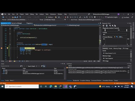
Task: Click warnings indicator showing 2
Action: (15, 61)
